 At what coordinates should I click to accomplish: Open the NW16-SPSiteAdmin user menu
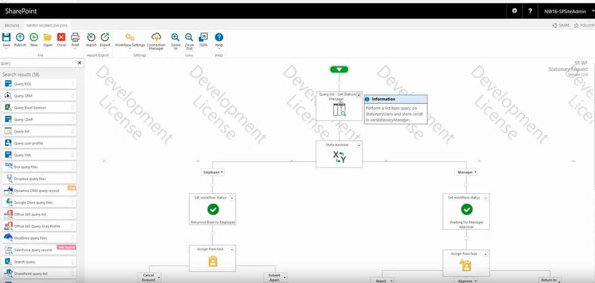tap(568, 11)
